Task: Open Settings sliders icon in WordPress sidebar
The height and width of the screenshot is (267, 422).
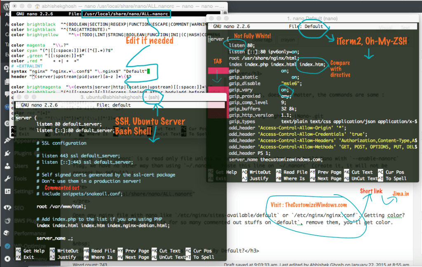Action: tap(7, 191)
